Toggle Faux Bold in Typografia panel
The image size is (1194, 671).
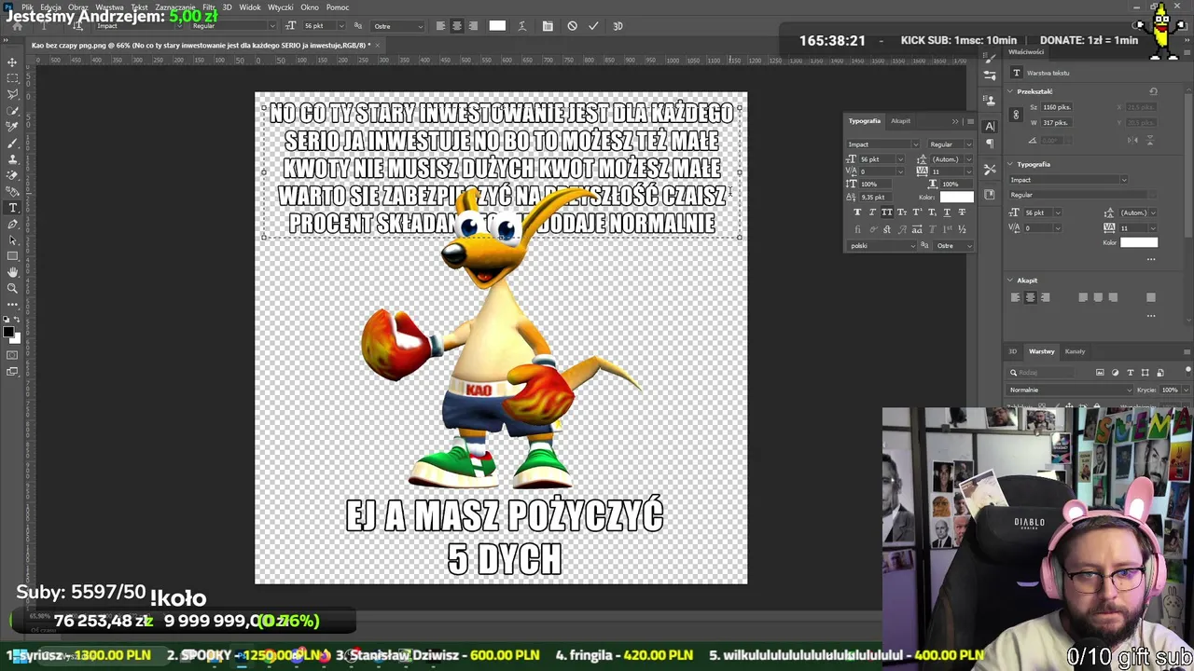tap(857, 212)
